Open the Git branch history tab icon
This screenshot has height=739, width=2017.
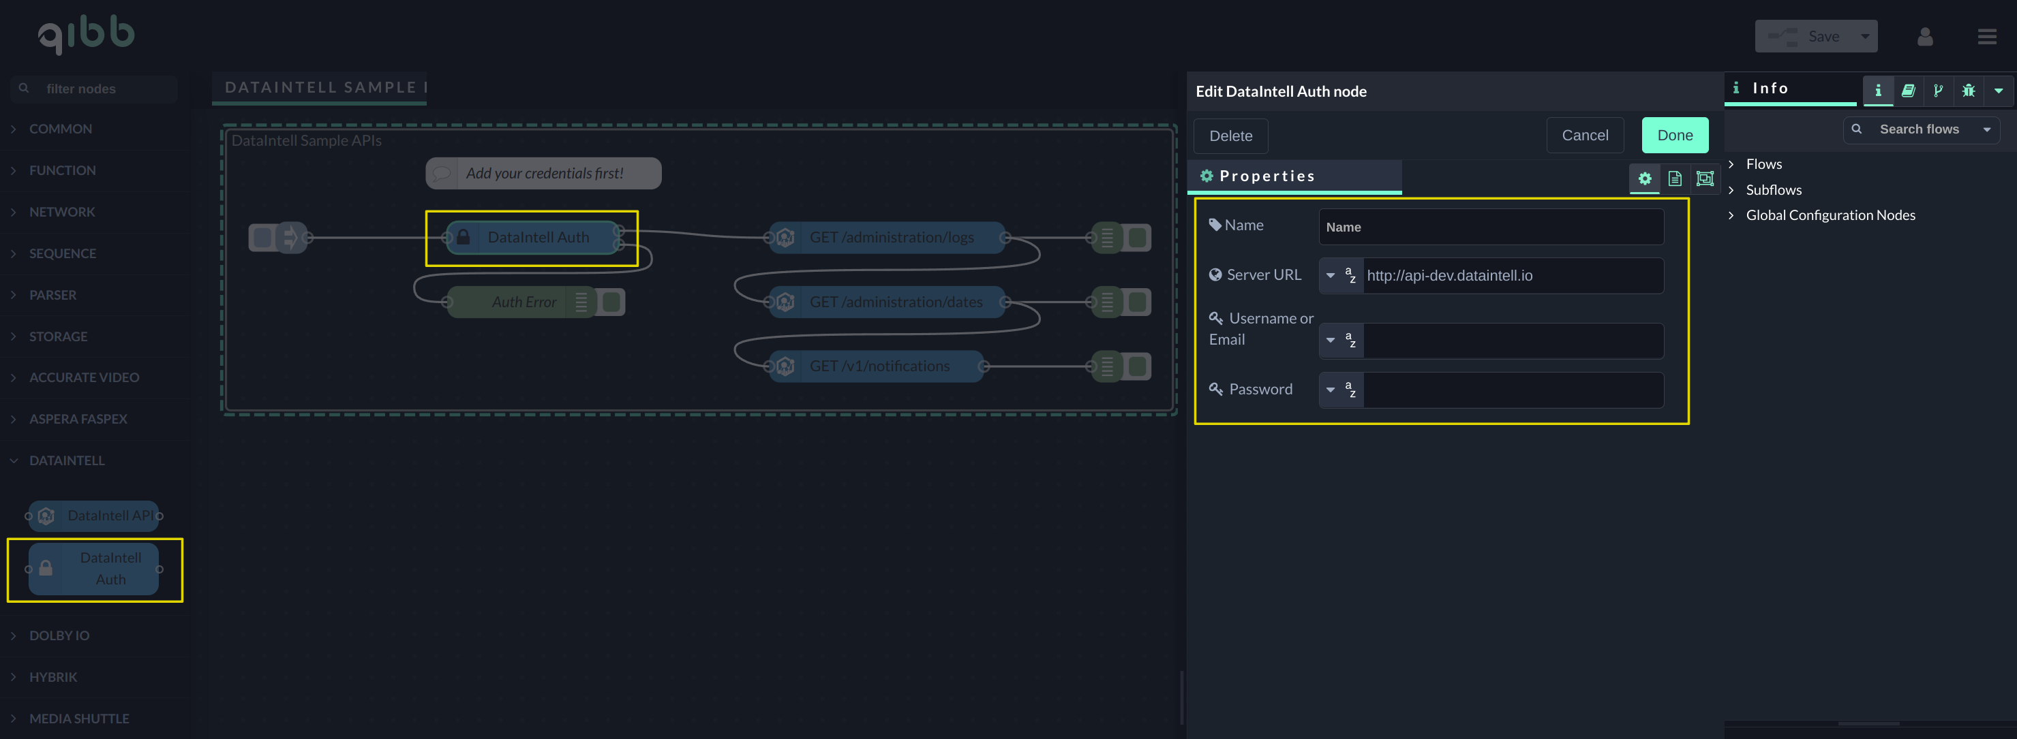coord(1939,91)
